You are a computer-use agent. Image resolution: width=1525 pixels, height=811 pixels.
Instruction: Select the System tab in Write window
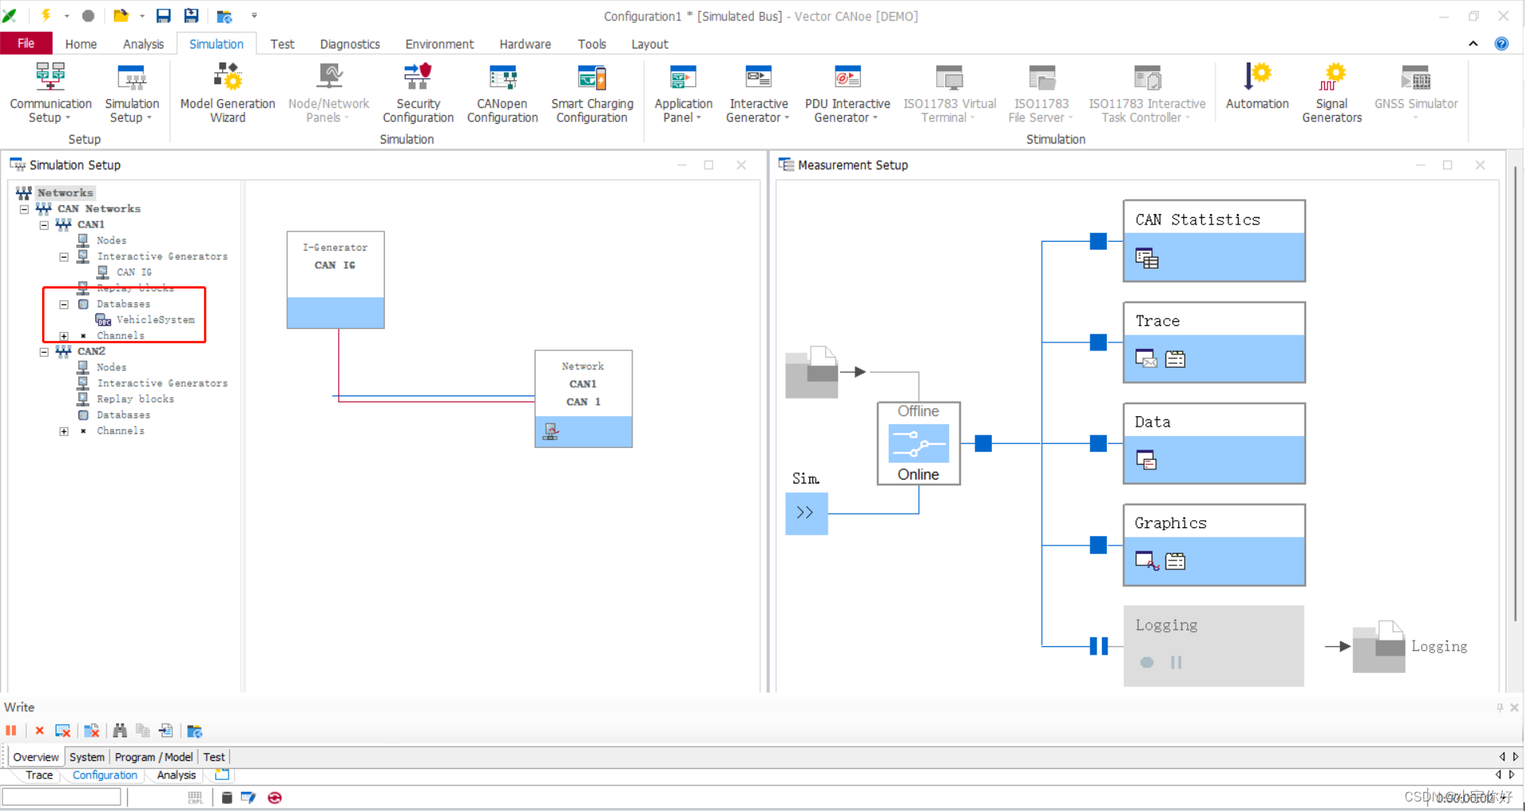(x=86, y=756)
